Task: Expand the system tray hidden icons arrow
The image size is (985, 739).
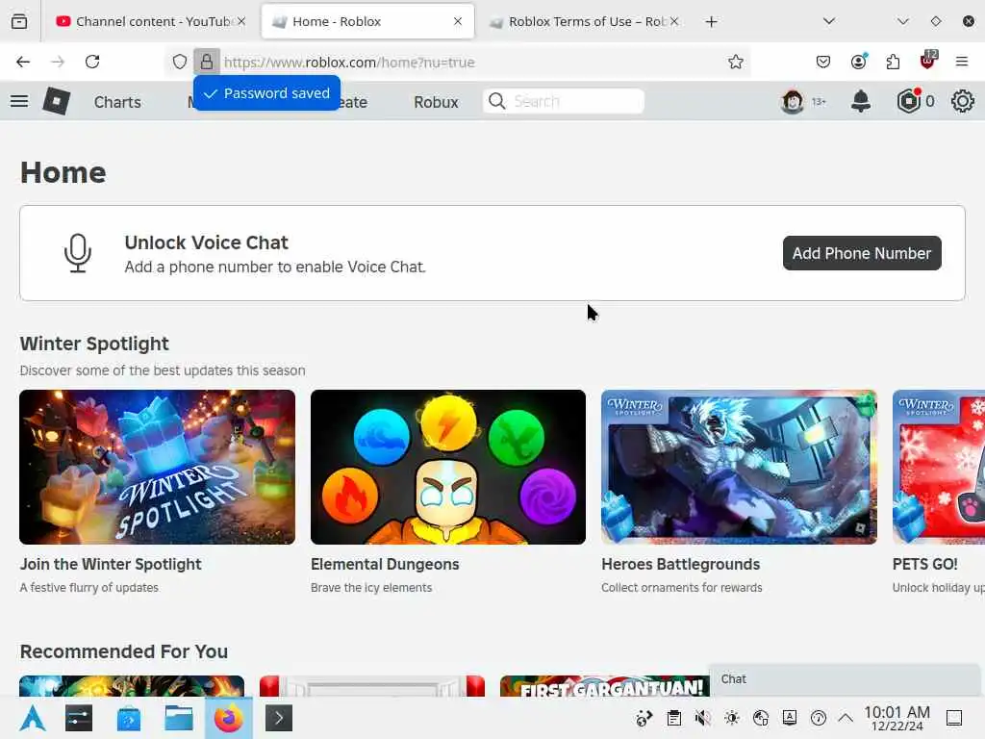Action: pyautogui.click(x=846, y=718)
